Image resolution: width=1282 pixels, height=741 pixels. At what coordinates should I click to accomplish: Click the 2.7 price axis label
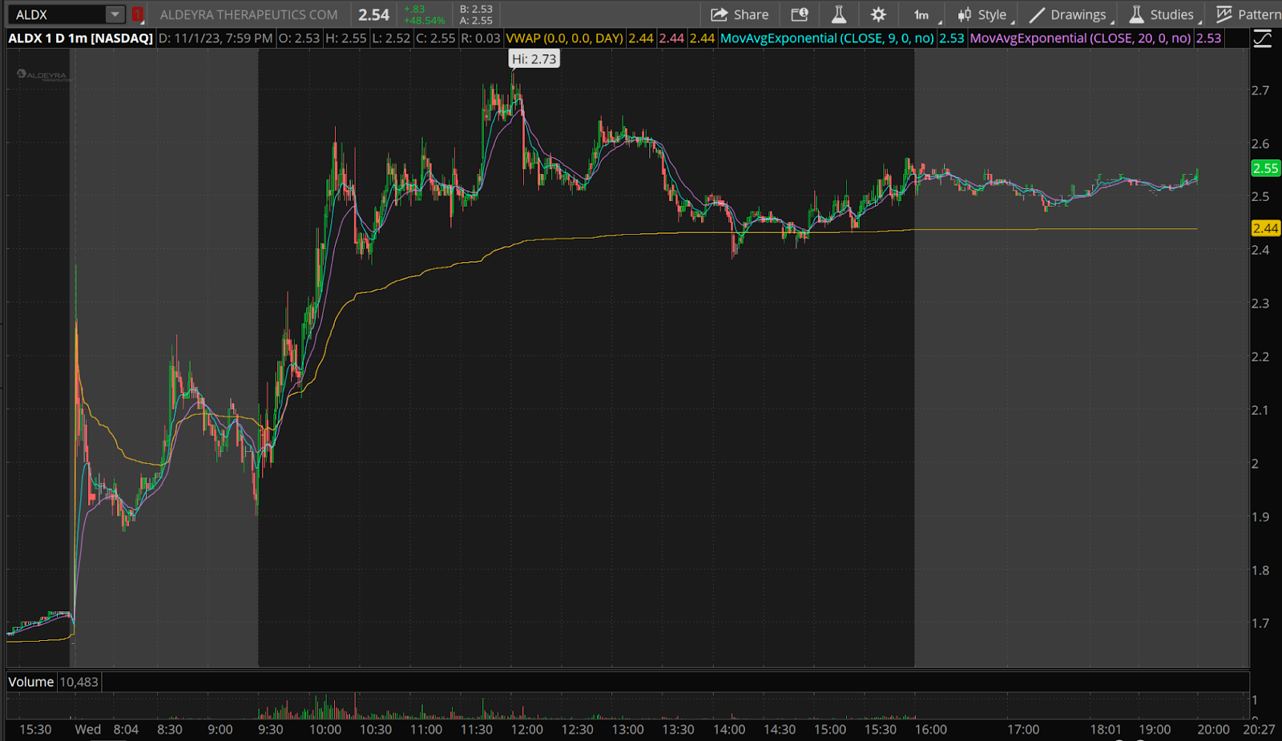click(x=1260, y=91)
